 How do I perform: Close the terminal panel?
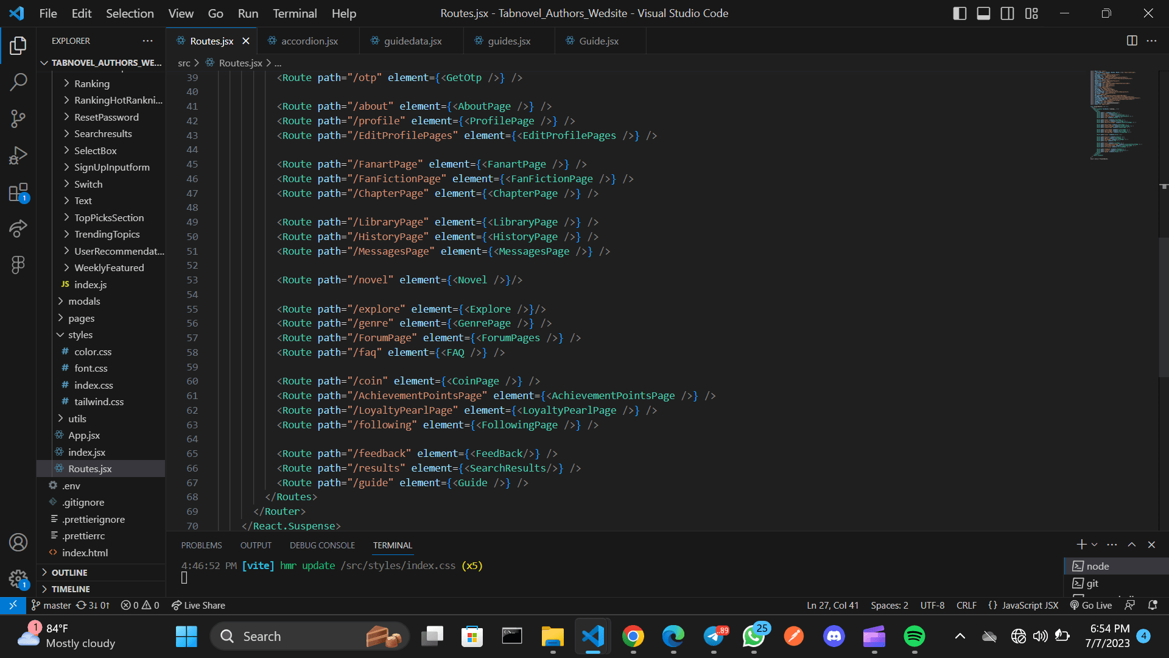coord(1151,545)
